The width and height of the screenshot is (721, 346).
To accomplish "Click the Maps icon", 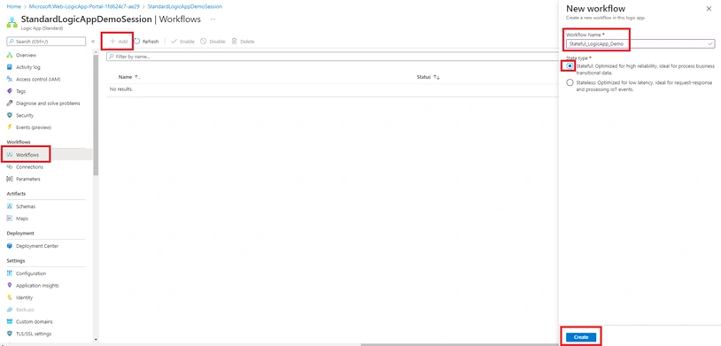I will pyautogui.click(x=10, y=219).
